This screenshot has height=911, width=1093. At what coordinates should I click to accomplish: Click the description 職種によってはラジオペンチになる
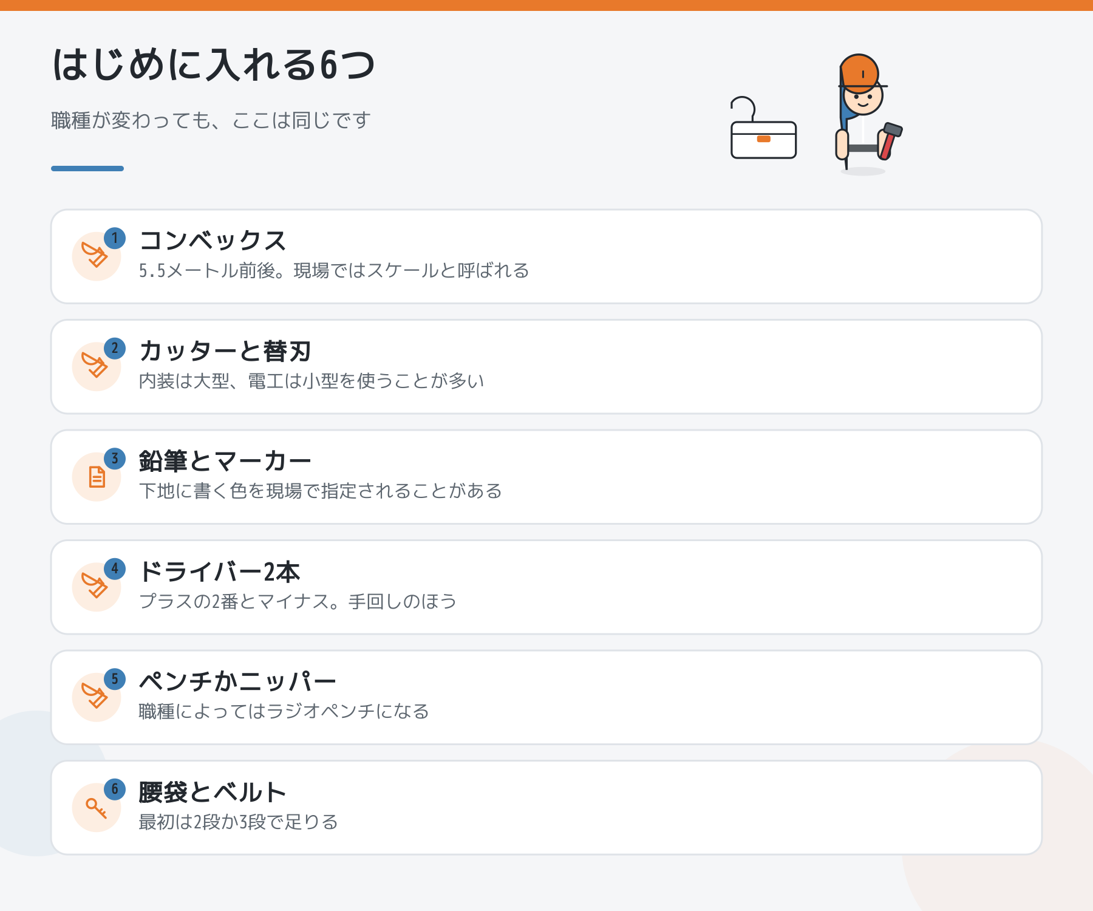pos(284,711)
